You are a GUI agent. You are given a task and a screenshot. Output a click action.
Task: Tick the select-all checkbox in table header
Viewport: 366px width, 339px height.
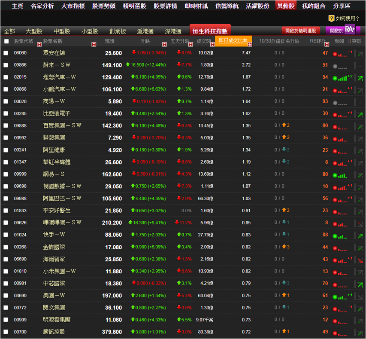point(6,41)
